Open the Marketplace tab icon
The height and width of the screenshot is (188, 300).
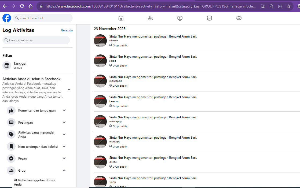(210, 18)
